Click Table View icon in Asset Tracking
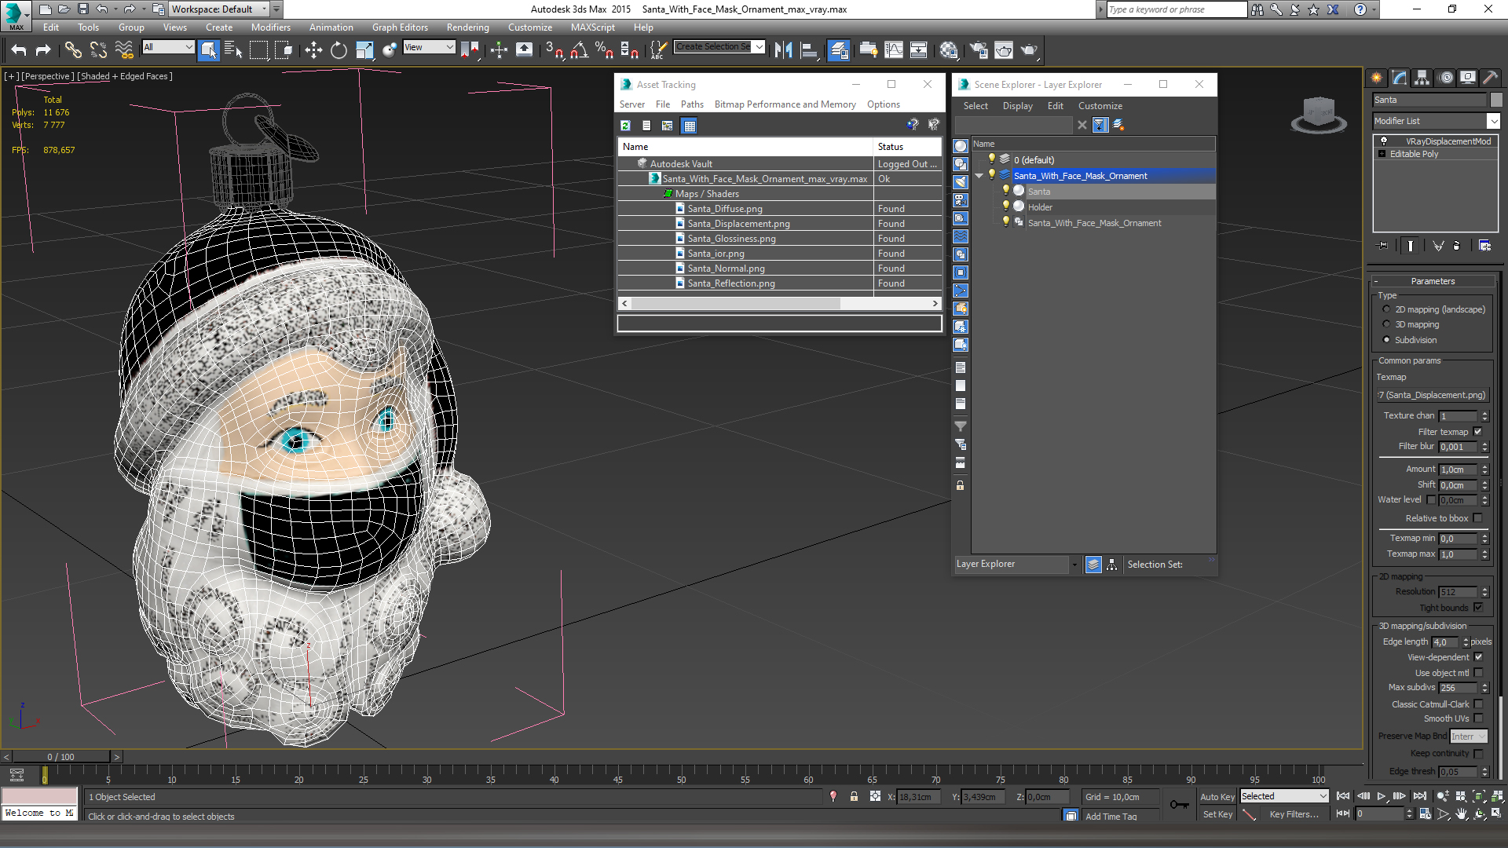Image resolution: width=1508 pixels, height=848 pixels. pyautogui.click(x=689, y=126)
